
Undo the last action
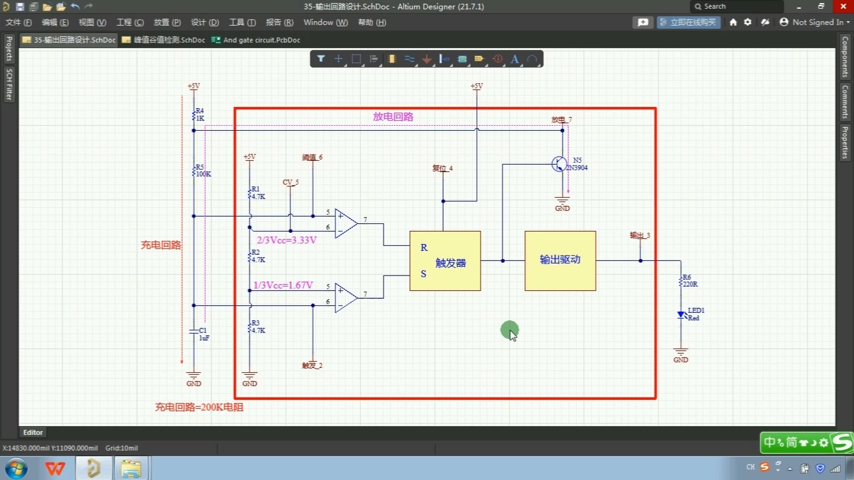tap(75, 6)
